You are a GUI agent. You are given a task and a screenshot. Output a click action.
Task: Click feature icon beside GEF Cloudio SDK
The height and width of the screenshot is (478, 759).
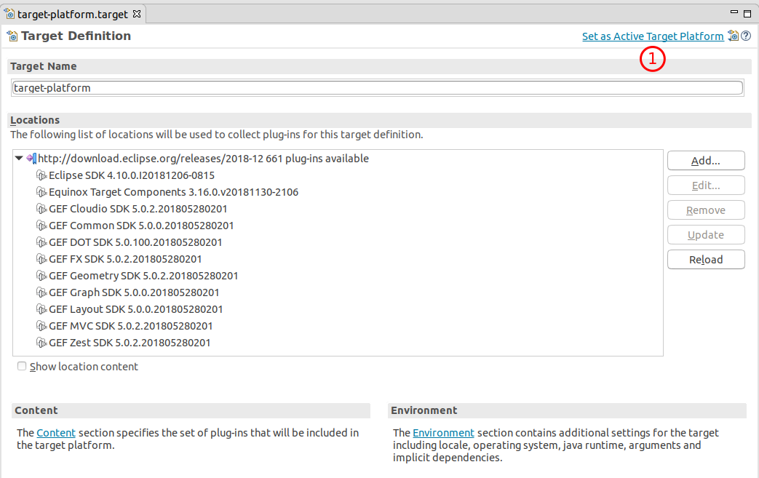(41, 209)
